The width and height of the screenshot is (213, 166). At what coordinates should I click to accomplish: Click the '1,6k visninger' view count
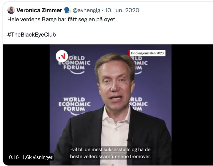pos(37,157)
